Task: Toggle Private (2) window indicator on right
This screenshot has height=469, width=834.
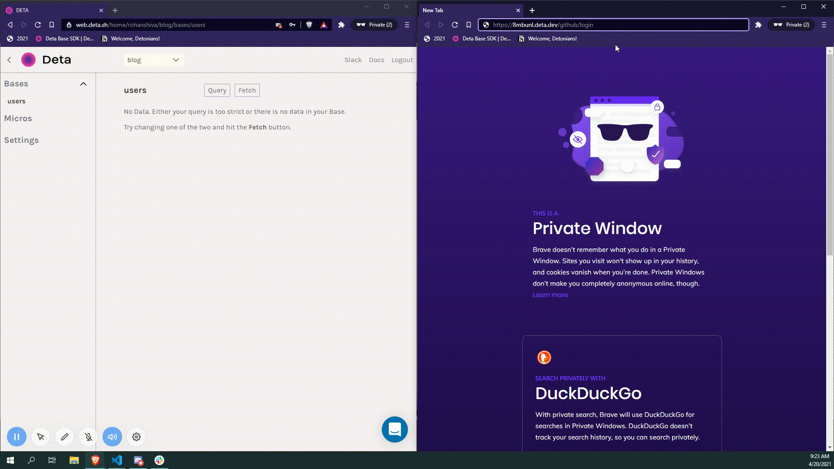Action: 791,25
